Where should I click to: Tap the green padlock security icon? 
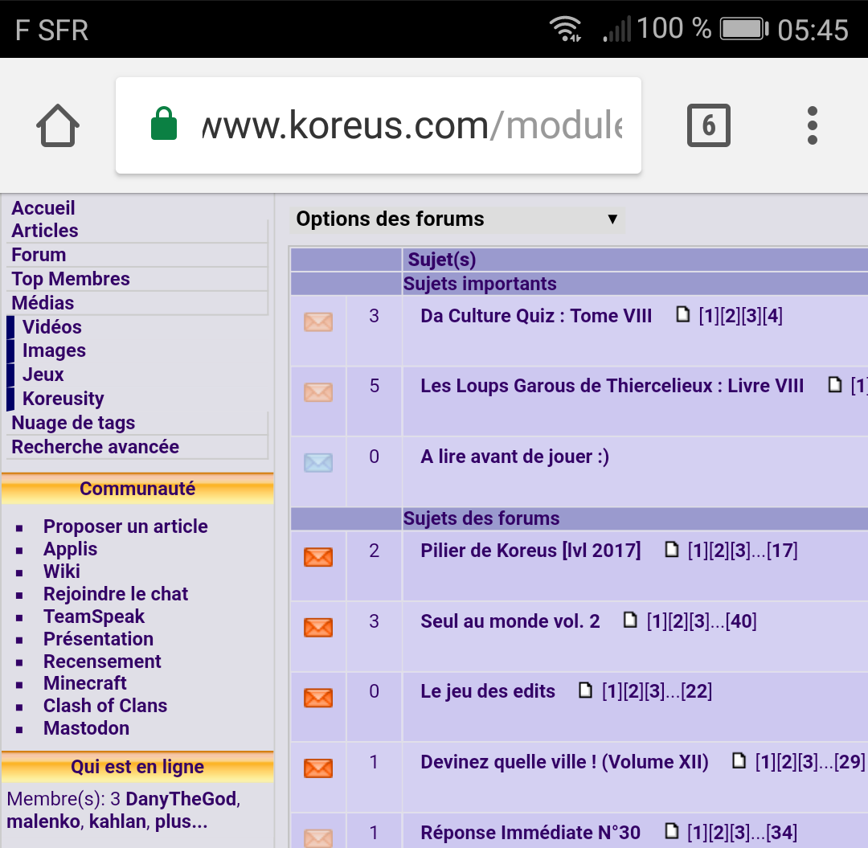pyautogui.click(x=164, y=125)
